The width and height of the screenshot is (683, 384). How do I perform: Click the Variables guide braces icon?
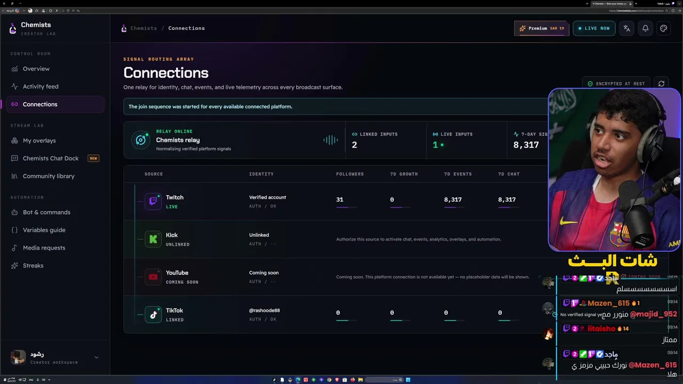coord(14,230)
